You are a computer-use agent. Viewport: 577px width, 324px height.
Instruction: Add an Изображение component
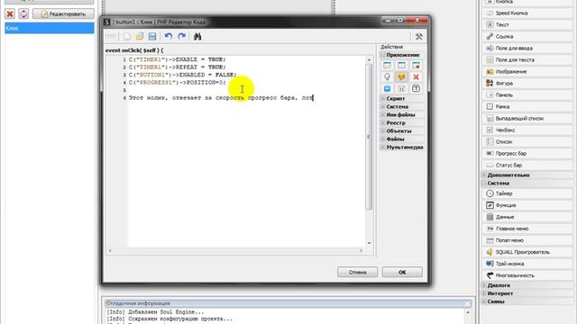(x=527, y=71)
